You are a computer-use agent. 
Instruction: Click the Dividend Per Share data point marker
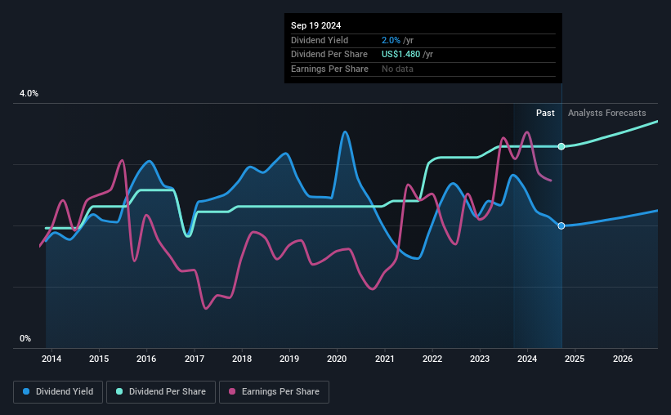pyautogui.click(x=561, y=146)
